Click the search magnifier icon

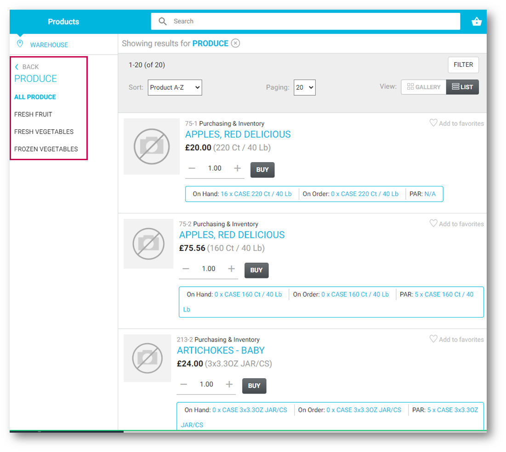(x=163, y=21)
